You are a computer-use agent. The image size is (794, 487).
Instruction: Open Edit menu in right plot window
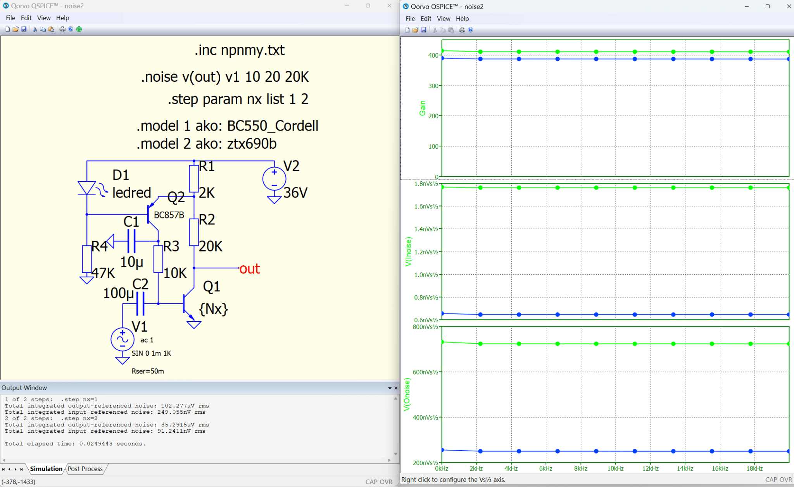click(426, 19)
